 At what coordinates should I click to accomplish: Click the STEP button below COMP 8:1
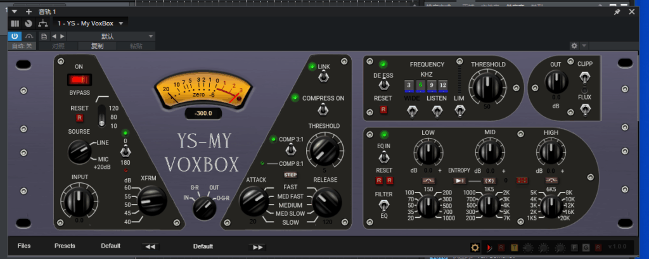290,175
